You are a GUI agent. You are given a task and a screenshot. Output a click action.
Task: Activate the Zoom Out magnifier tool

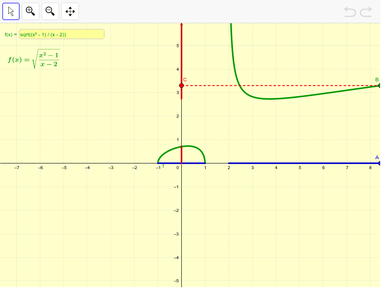pyautogui.click(x=50, y=11)
